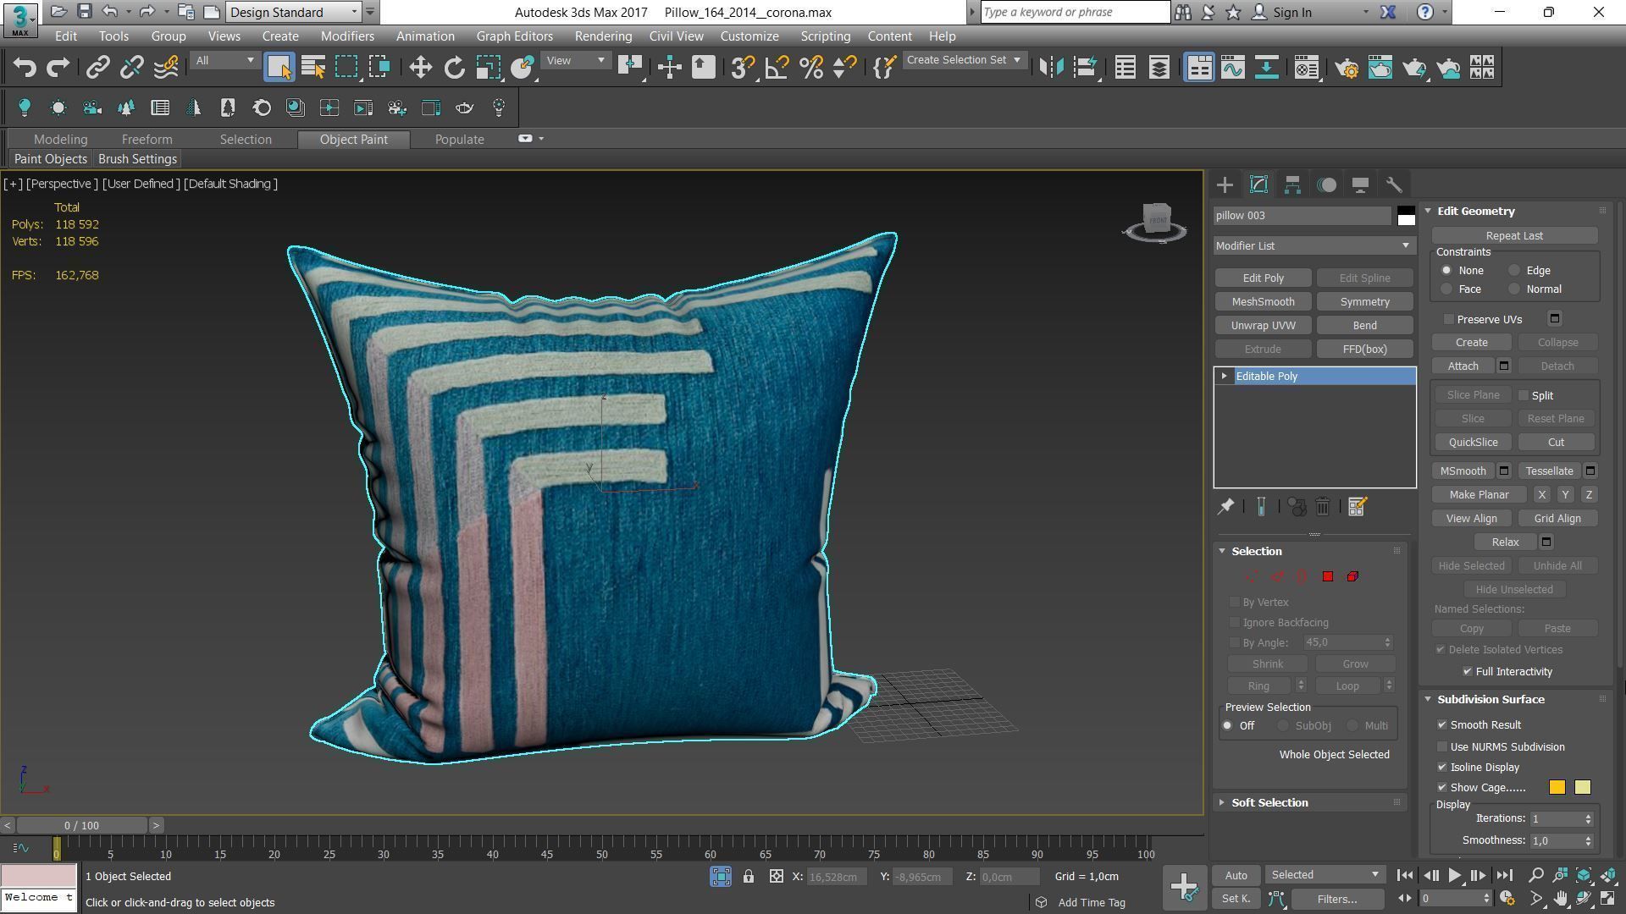Click the MeshSmooth modifier button
This screenshot has height=914, width=1626.
click(1263, 302)
